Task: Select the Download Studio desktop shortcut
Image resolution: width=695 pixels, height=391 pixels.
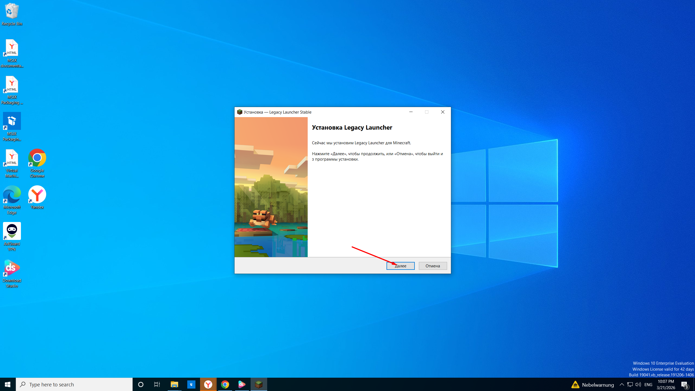Action: 12,273
